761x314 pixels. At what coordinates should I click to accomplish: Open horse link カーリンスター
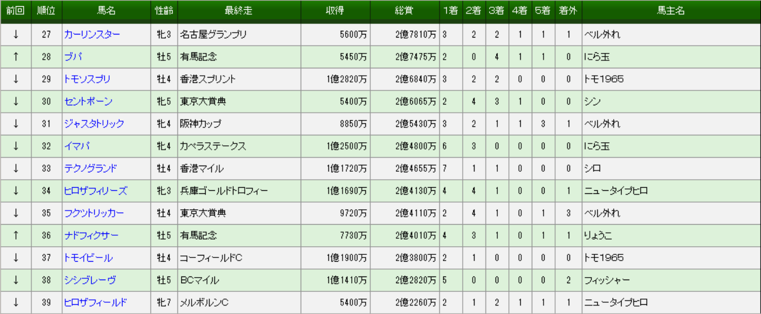(x=92, y=34)
